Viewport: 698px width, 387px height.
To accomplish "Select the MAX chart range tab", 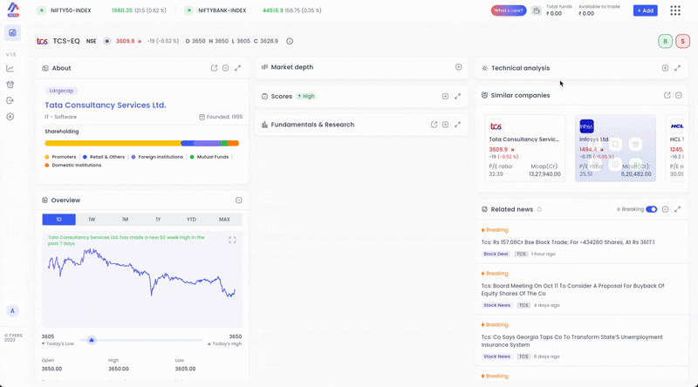I will click(x=224, y=220).
